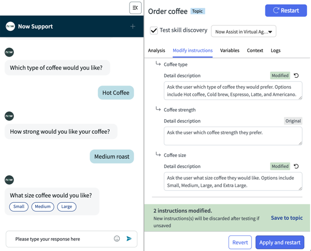Click the Revert button
This screenshot has width=311, height=251.
pos(240,242)
